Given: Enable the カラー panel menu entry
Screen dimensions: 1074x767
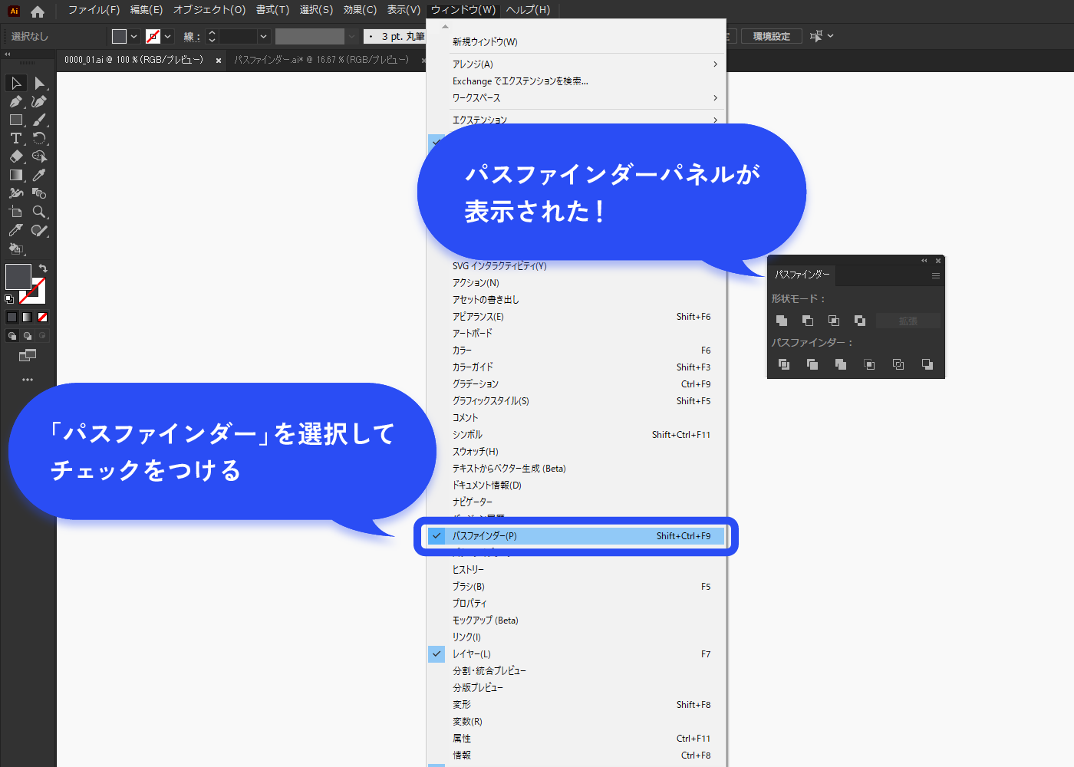Looking at the screenshot, I should coord(462,351).
